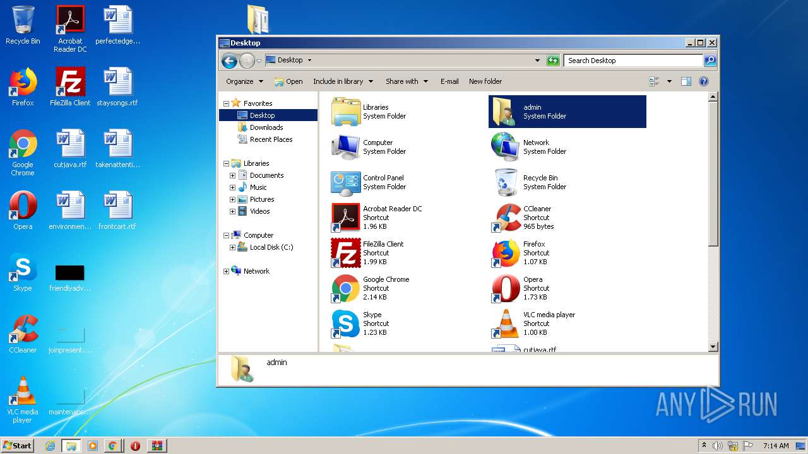
Task: Click the search magnifier icon
Action: pos(710,61)
